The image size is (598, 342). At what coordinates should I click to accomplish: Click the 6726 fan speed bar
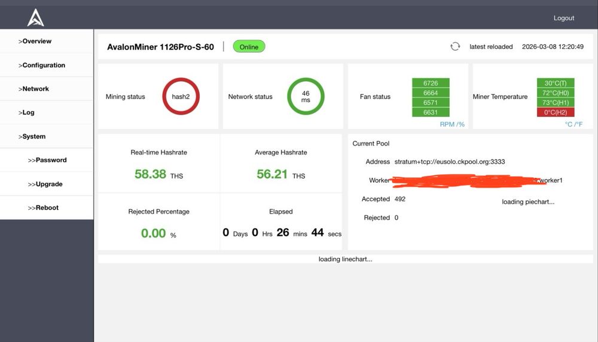(x=431, y=83)
